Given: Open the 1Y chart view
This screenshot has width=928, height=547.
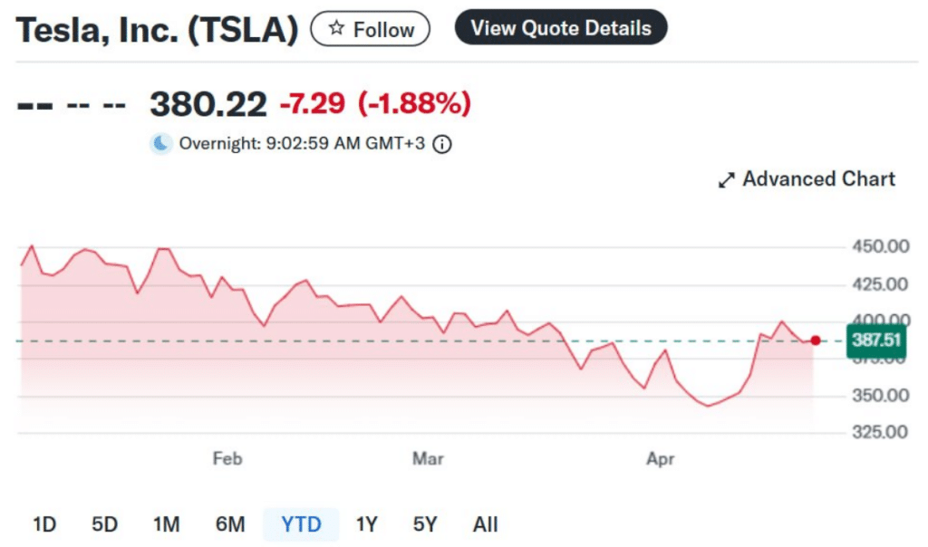Looking at the screenshot, I should pos(366,523).
